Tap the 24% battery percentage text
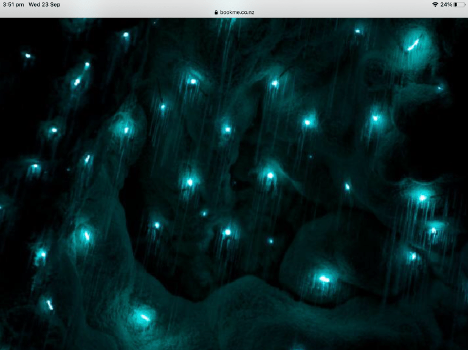The image size is (468, 350). [x=446, y=4]
